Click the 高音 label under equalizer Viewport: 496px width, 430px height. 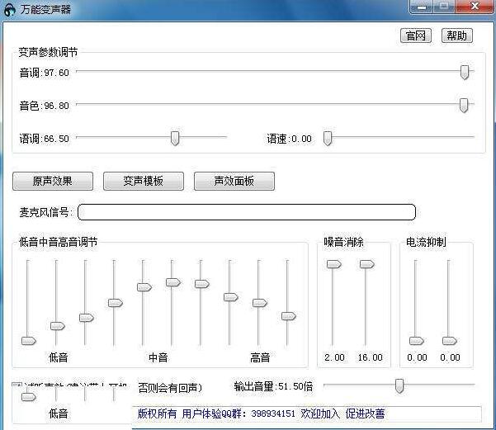tap(260, 357)
